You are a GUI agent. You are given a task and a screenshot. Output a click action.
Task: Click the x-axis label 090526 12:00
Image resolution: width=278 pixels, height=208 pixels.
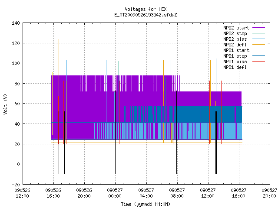22,193
